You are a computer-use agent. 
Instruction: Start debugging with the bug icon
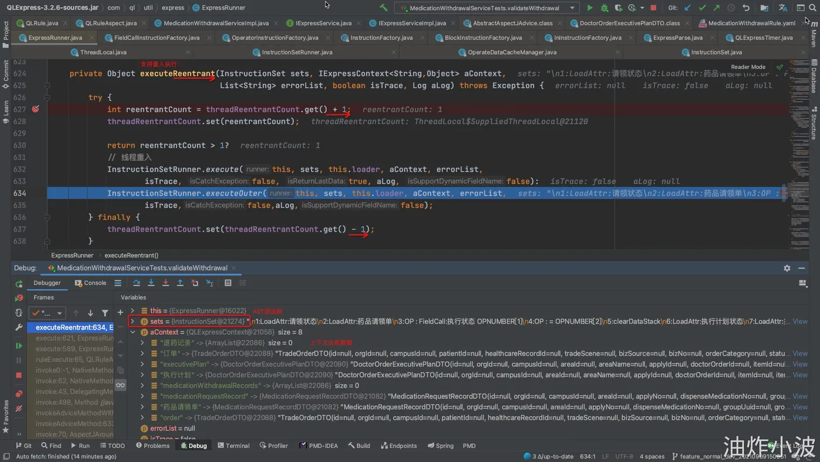pos(604,8)
